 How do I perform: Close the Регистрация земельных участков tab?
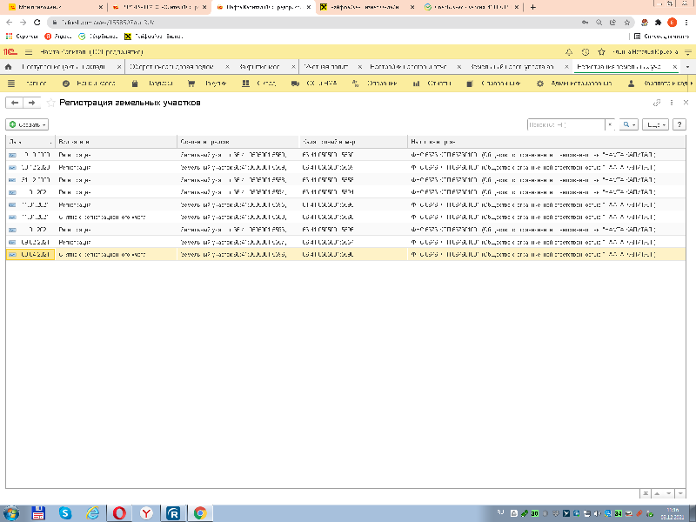pyautogui.click(x=675, y=67)
